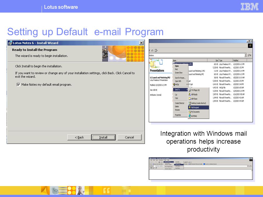The image size is (263, 197).
Task: Send to NOTEPAD
Action: click(199, 116)
